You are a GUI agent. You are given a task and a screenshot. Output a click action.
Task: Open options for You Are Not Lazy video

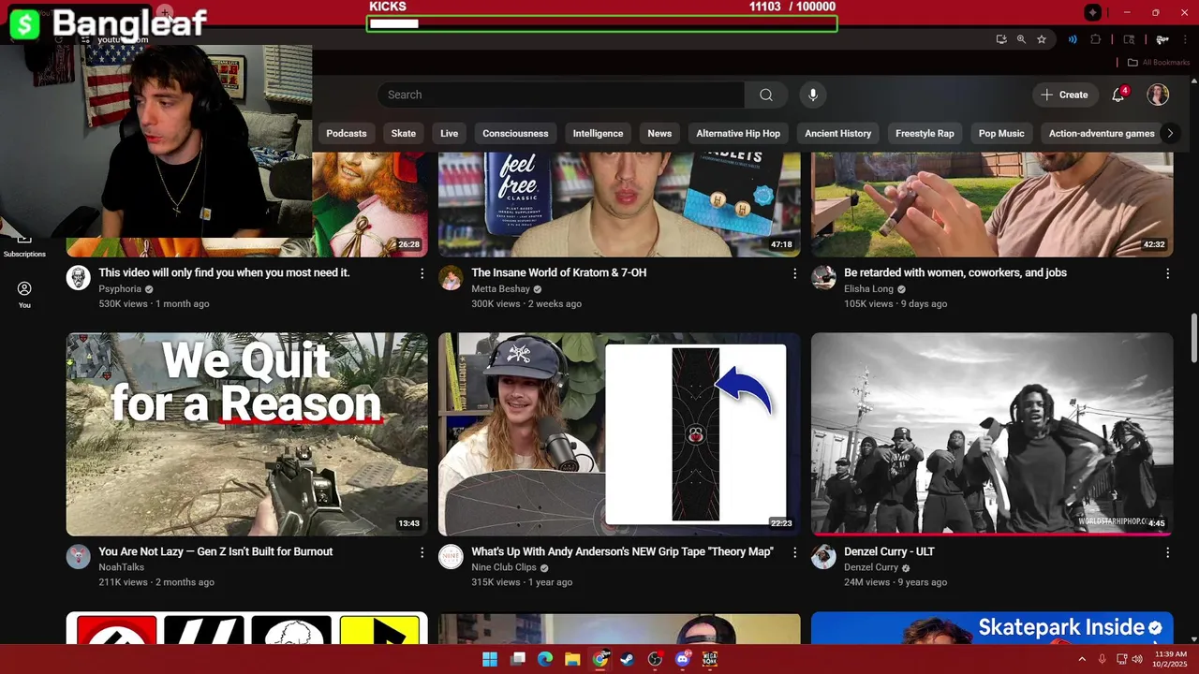click(x=422, y=552)
